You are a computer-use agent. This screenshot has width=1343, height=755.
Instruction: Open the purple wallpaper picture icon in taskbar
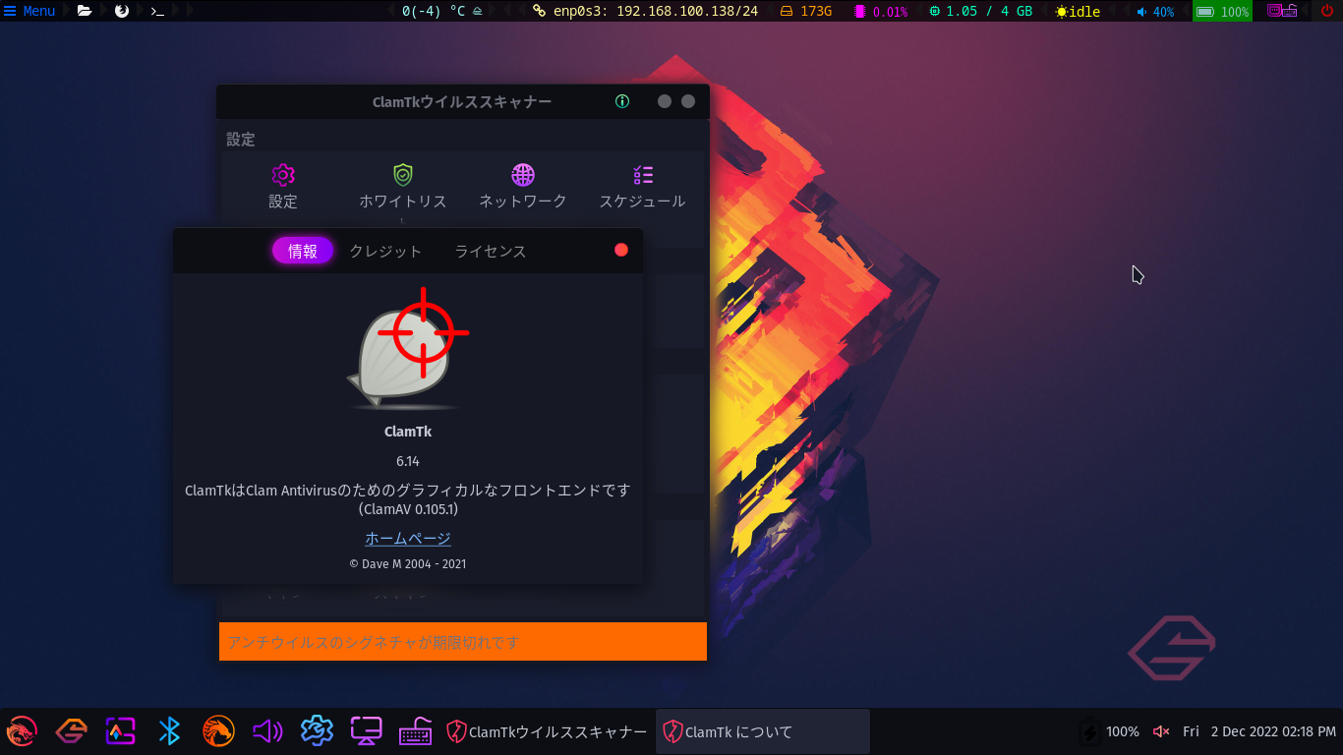(x=120, y=731)
